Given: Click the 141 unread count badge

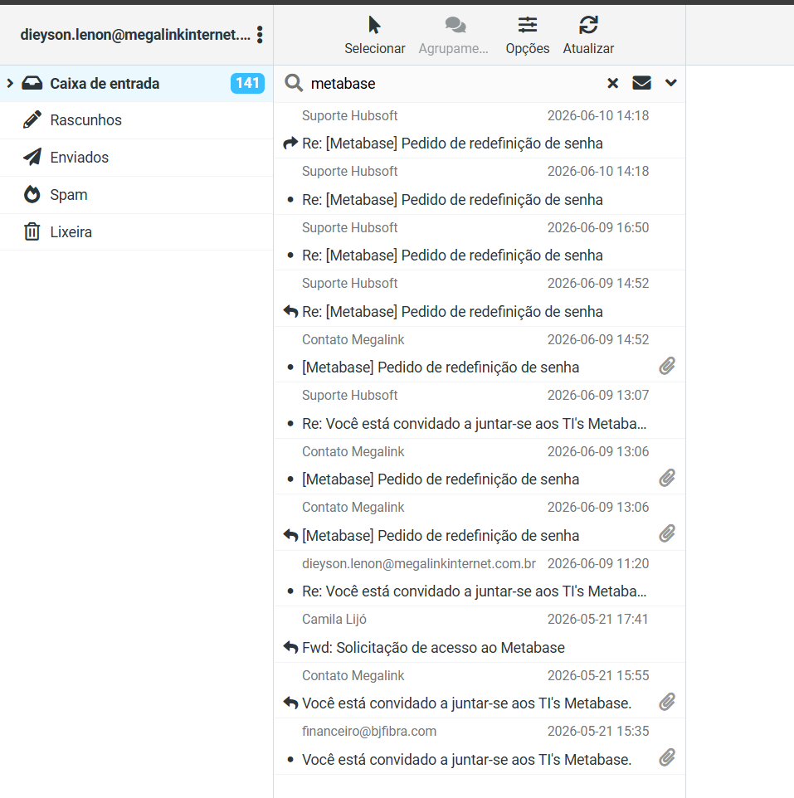Looking at the screenshot, I should (247, 83).
